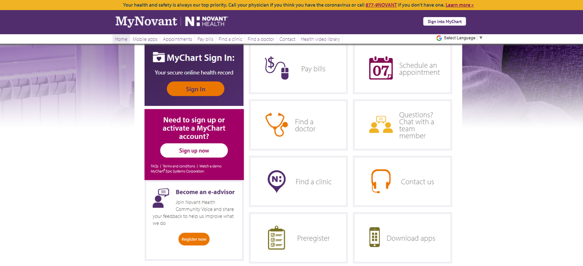Select Find a clinic in navigation bar
This screenshot has height=266, width=583.
coord(230,39)
